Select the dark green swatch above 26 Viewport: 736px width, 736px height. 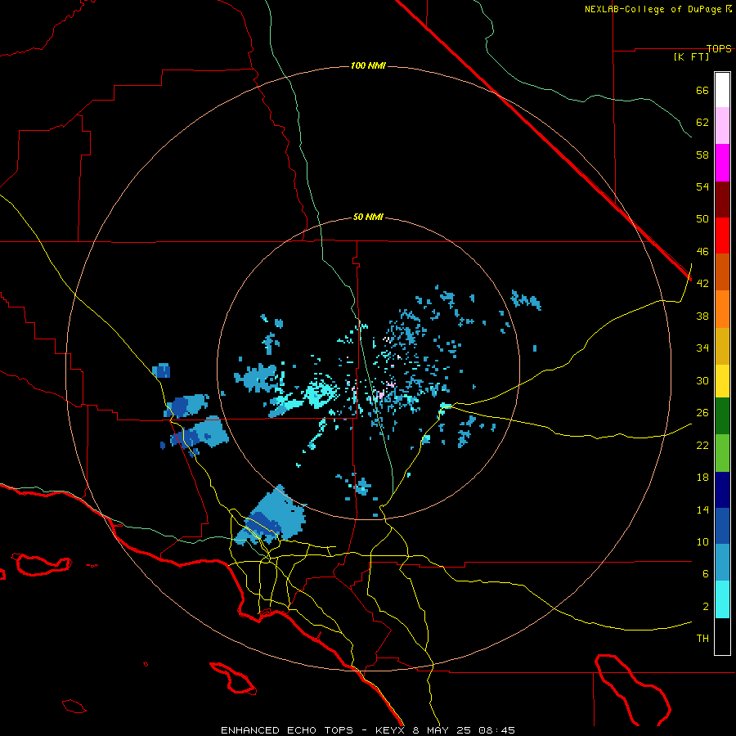722,415
